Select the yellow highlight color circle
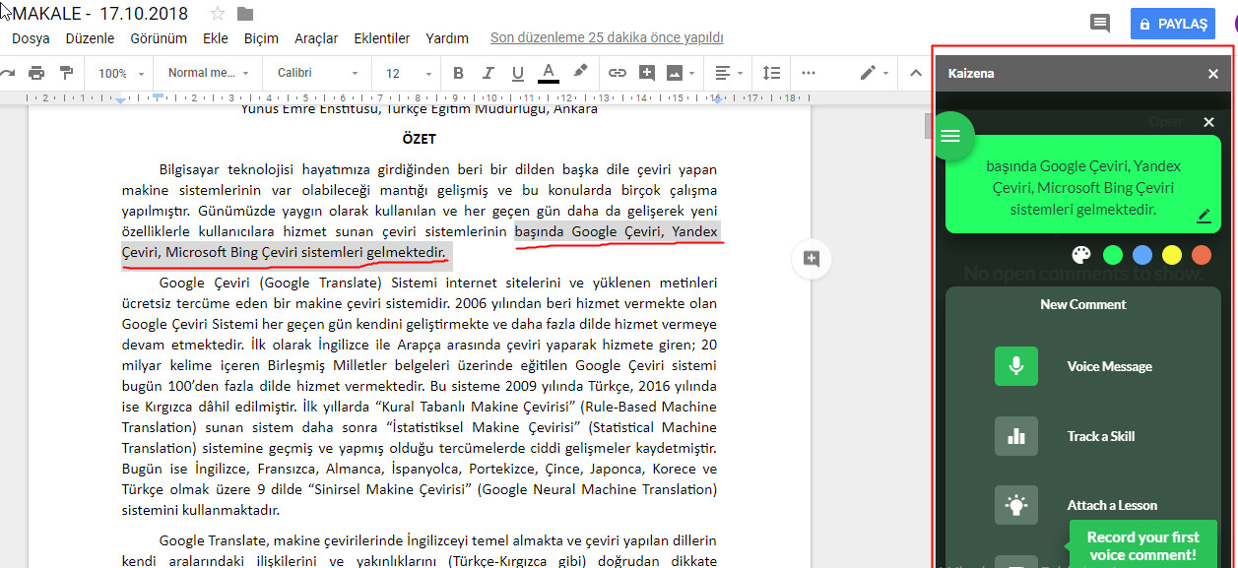1238x568 pixels. (x=1171, y=255)
